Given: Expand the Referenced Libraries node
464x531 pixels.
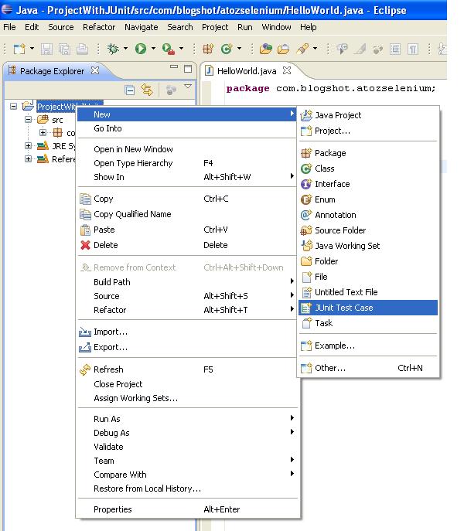Looking at the screenshot, I should [29, 158].
